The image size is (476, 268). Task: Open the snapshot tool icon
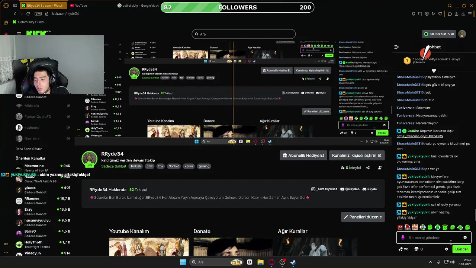point(420,14)
